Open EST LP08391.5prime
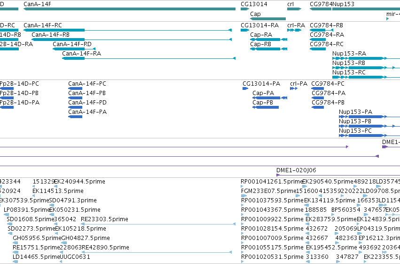The image size is (400, 264). 27,210
